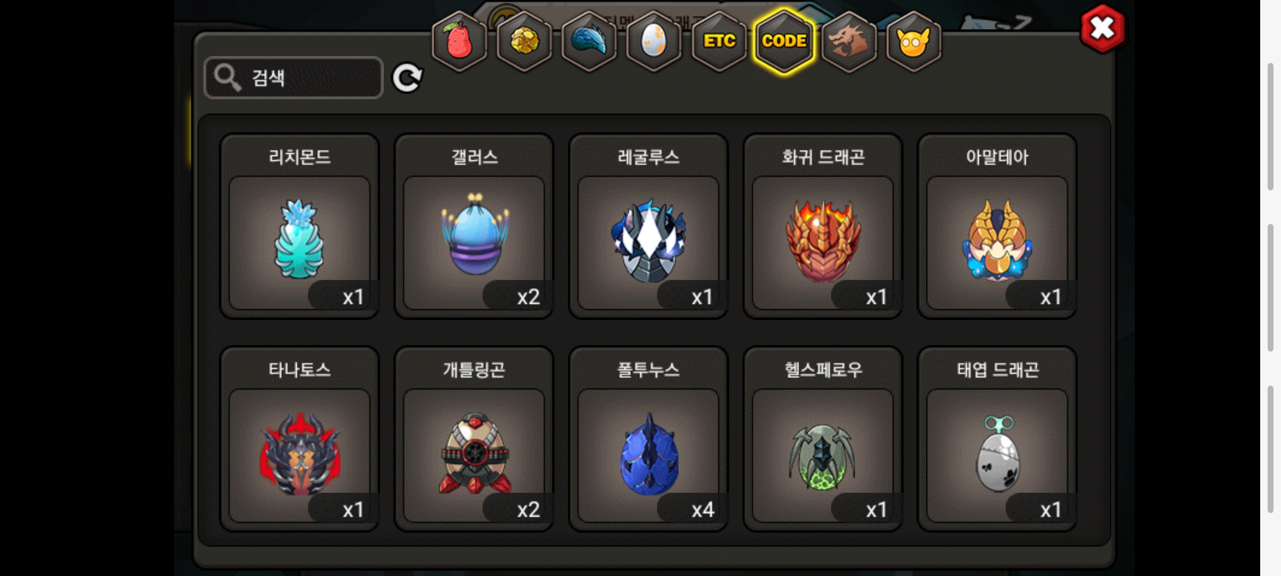This screenshot has width=1281, height=576.
Task: Select the 레굴루스 egg item
Action: [649, 226]
